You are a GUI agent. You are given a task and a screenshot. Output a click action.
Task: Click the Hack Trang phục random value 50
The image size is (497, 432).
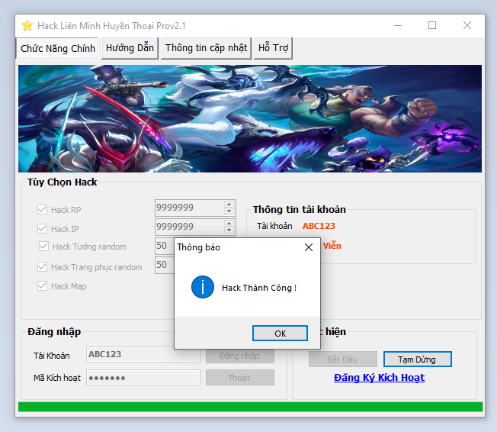tap(164, 265)
